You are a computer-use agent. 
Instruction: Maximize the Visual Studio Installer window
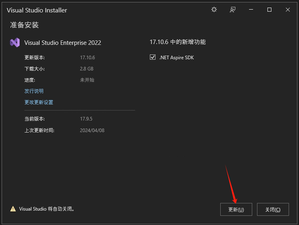pyautogui.click(x=269, y=10)
